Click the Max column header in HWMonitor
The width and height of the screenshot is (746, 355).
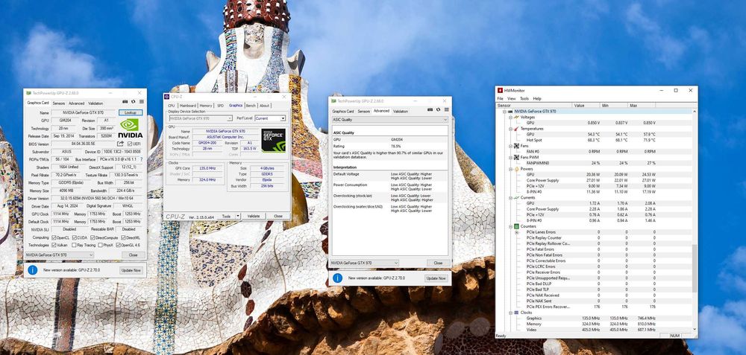click(642, 106)
